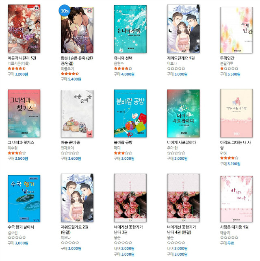Open the 수국 향기 날아서 cover
Screen dimensions: 260x261
[x=24, y=198]
